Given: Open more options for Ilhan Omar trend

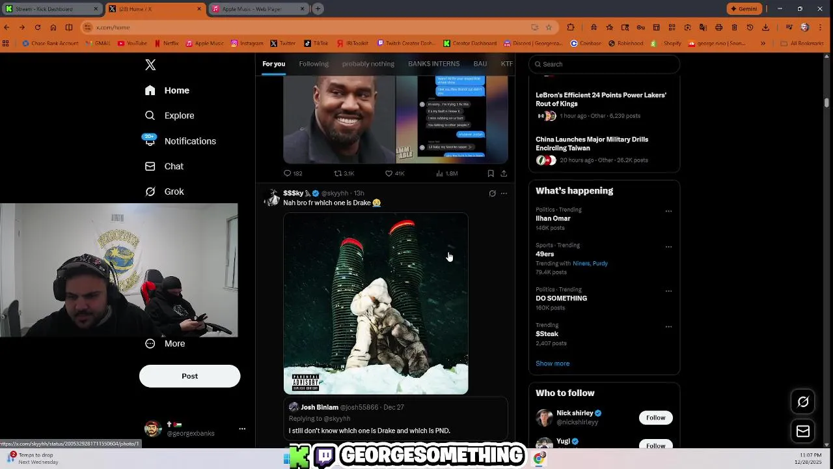Looking at the screenshot, I should click(x=668, y=211).
